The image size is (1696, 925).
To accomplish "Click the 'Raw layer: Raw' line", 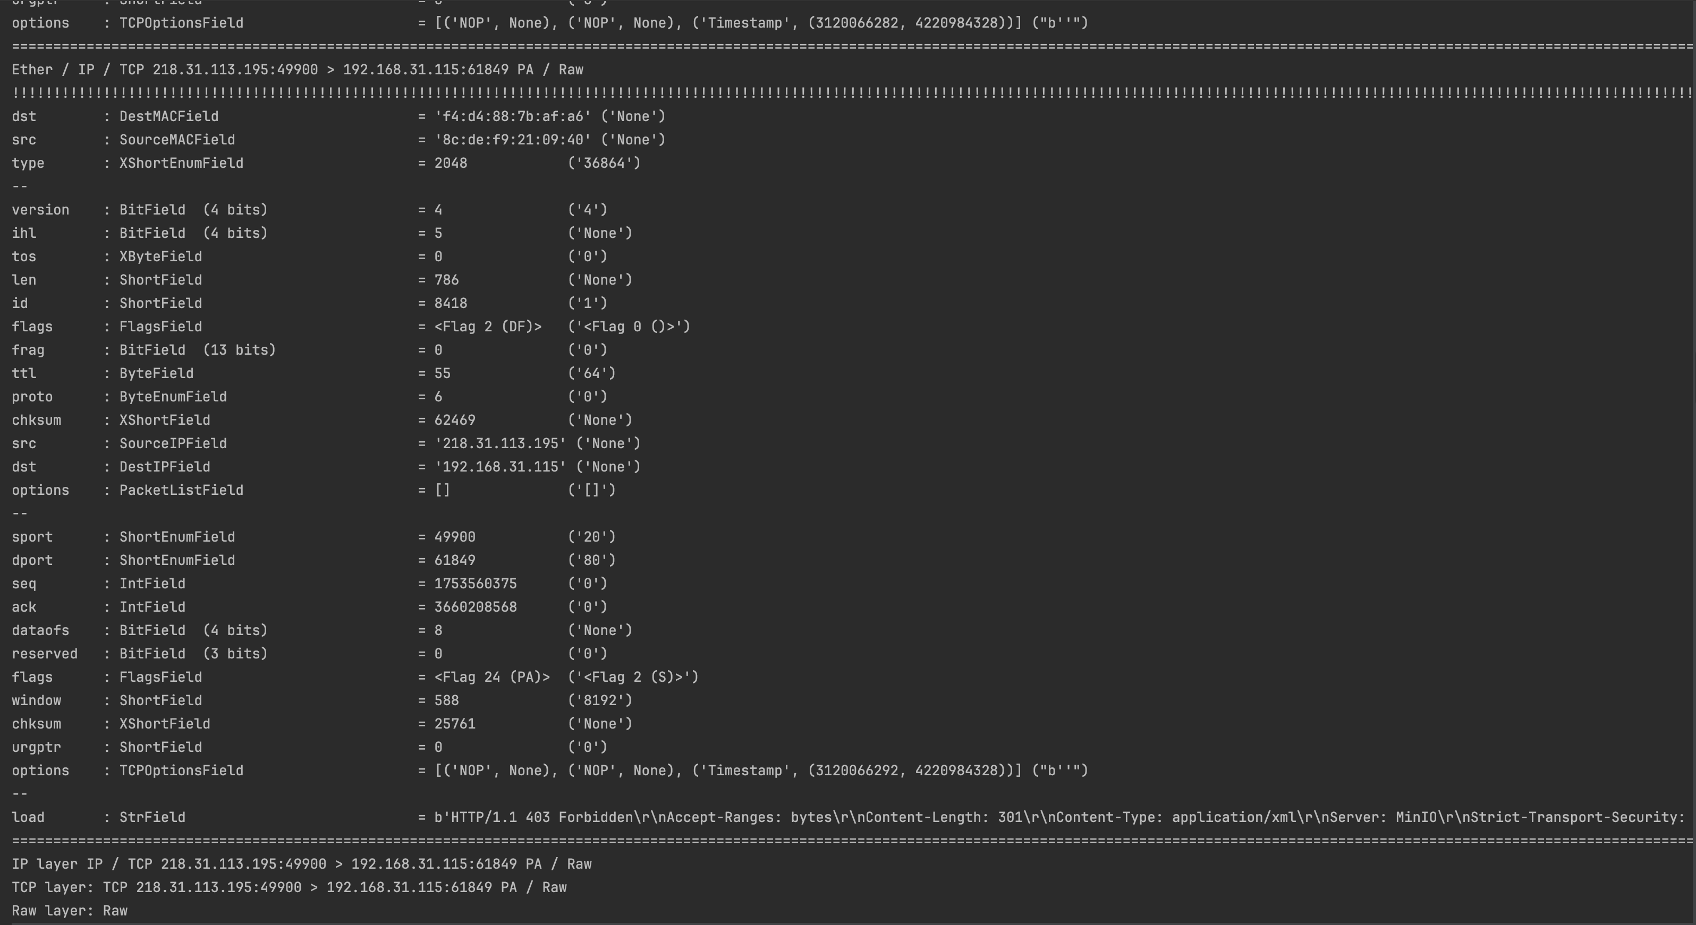I will [x=69, y=911].
